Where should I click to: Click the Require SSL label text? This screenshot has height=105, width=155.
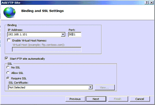click(x=19, y=78)
